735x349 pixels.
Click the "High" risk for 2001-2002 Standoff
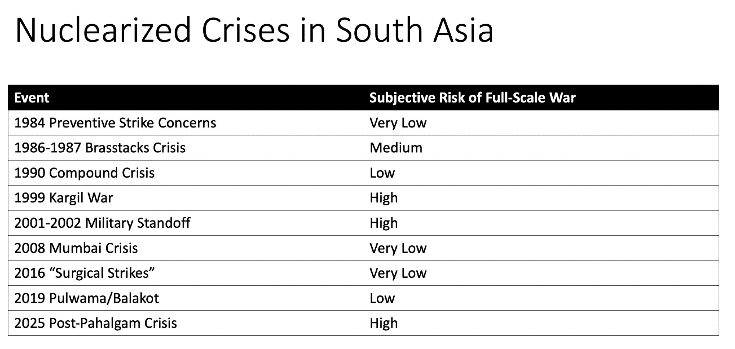coord(384,223)
